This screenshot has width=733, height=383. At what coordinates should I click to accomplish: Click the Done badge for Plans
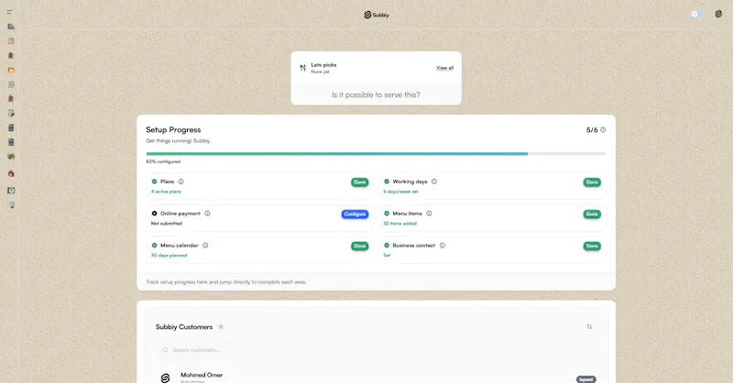coord(359,182)
